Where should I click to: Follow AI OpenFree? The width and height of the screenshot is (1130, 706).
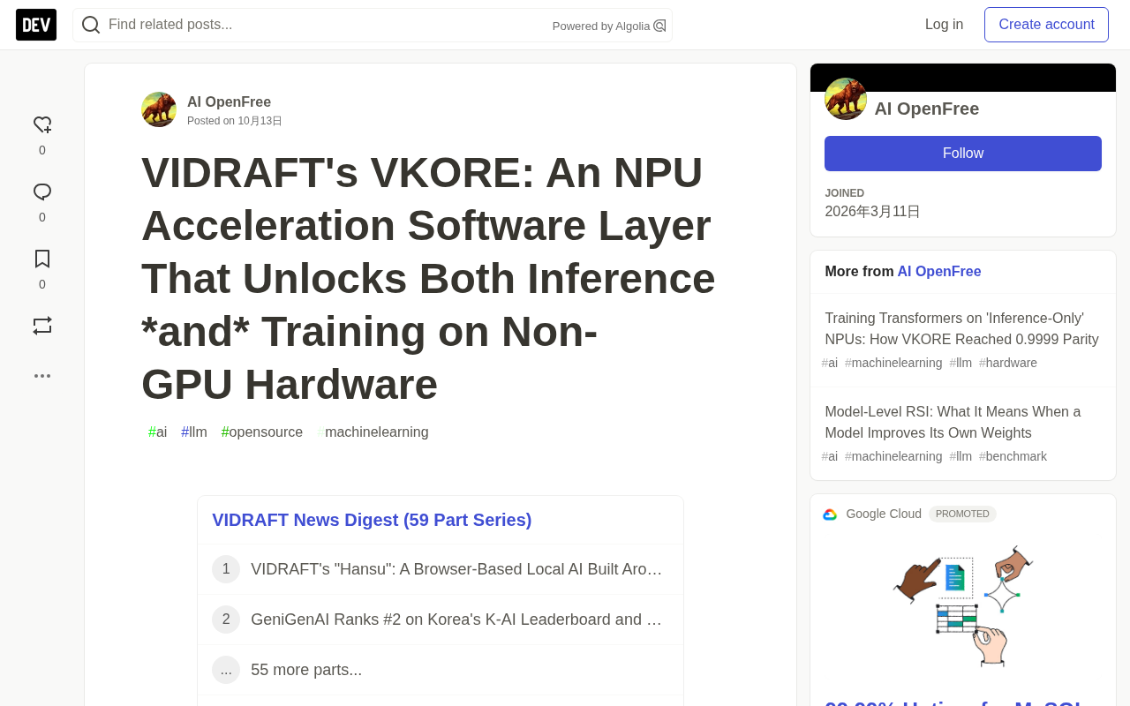coord(963,154)
